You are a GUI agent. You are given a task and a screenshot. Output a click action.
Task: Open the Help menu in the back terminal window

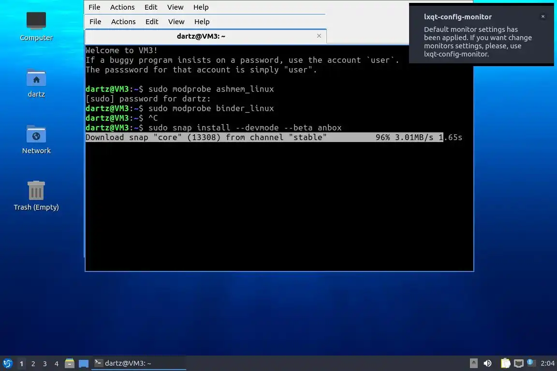(201, 7)
